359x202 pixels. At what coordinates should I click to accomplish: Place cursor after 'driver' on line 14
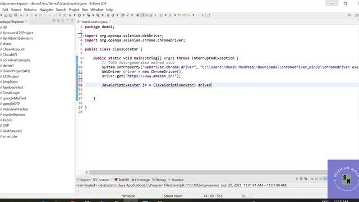tap(211, 85)
